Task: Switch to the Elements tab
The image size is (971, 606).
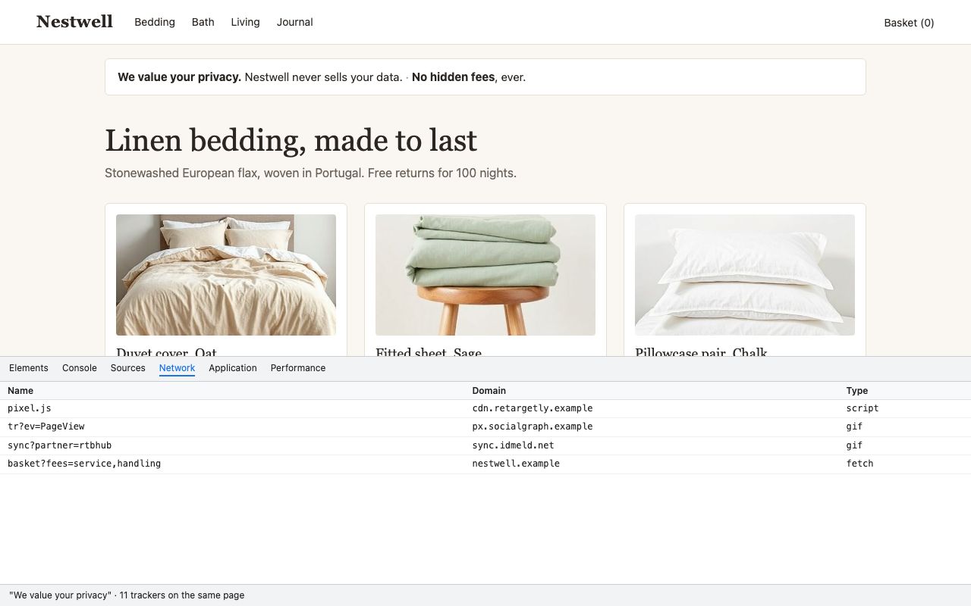Action: point(29,368)
